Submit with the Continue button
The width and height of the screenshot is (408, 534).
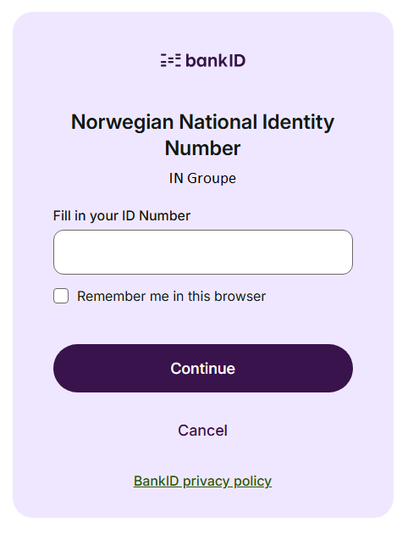pyautogui.click(x=203, y=368)
